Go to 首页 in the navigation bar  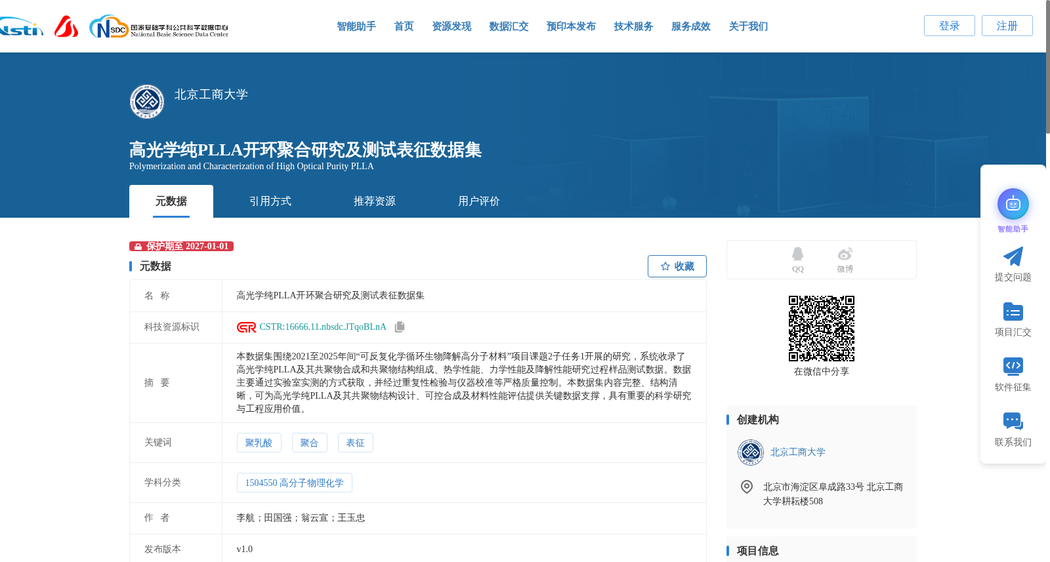(404, 26)
